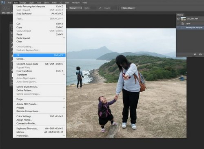Viewport: 204px width, 149px height.
Task: Choose Undo Rectangular Marquee
Action: pos(39,7)
